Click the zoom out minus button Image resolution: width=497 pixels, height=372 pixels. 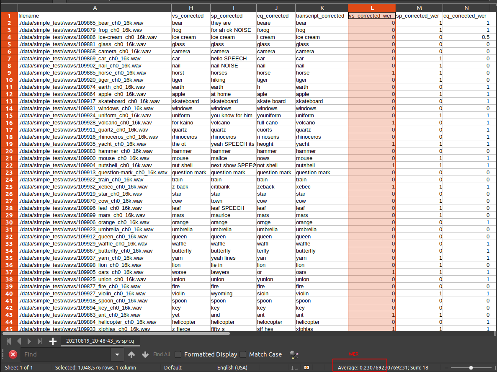pos(446,368)
